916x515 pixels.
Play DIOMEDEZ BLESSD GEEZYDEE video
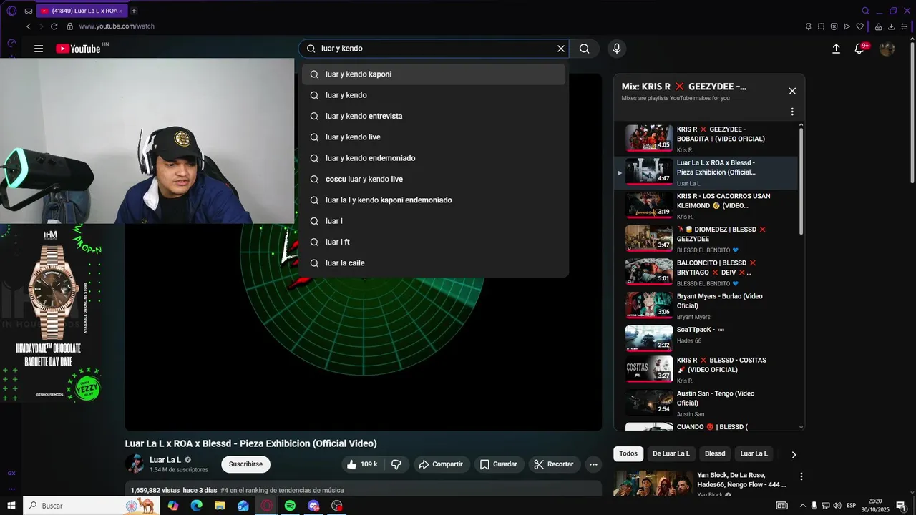[706, 239]
